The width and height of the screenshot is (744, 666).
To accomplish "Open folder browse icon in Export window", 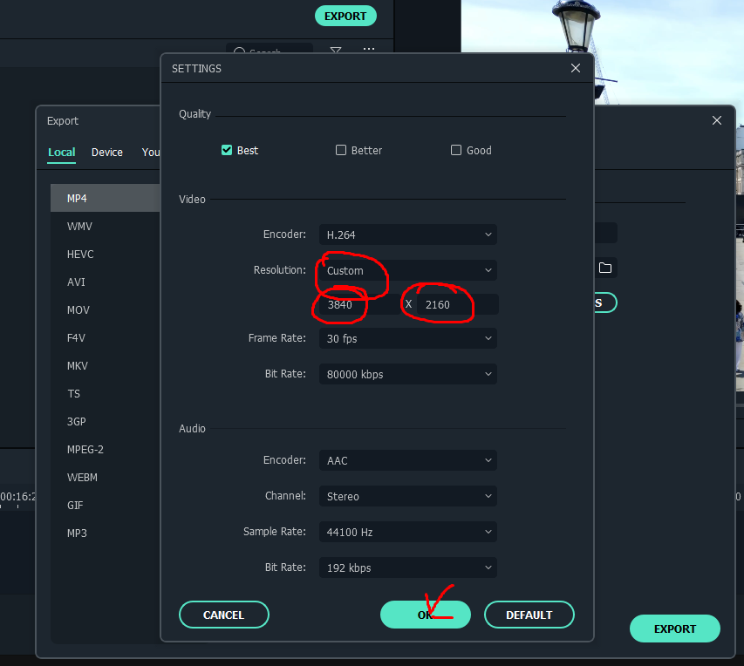I will click(x=605, y=268).
